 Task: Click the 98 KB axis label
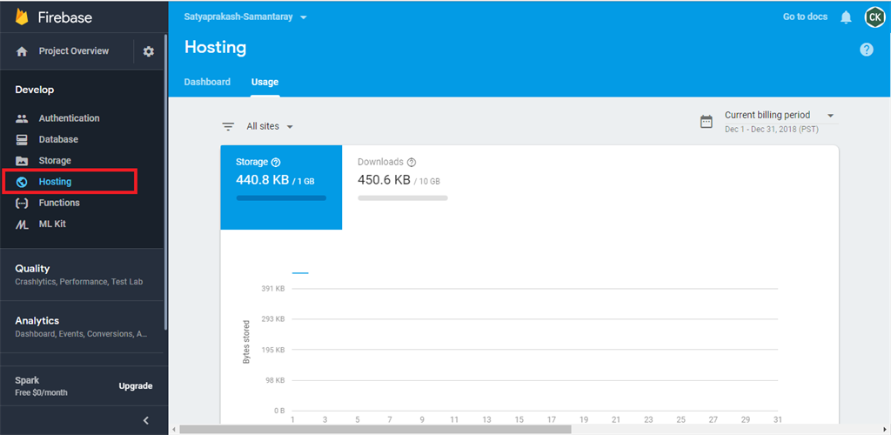pyautogui.click(x=276, y=380)
